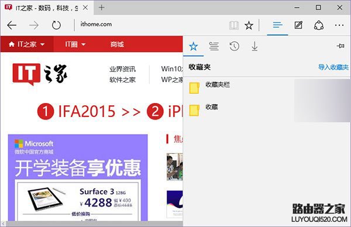Viewport: 351px width, 227px height.
Task: Expand the IT圈 dropdown menu
Action: (x=75, y=44)
